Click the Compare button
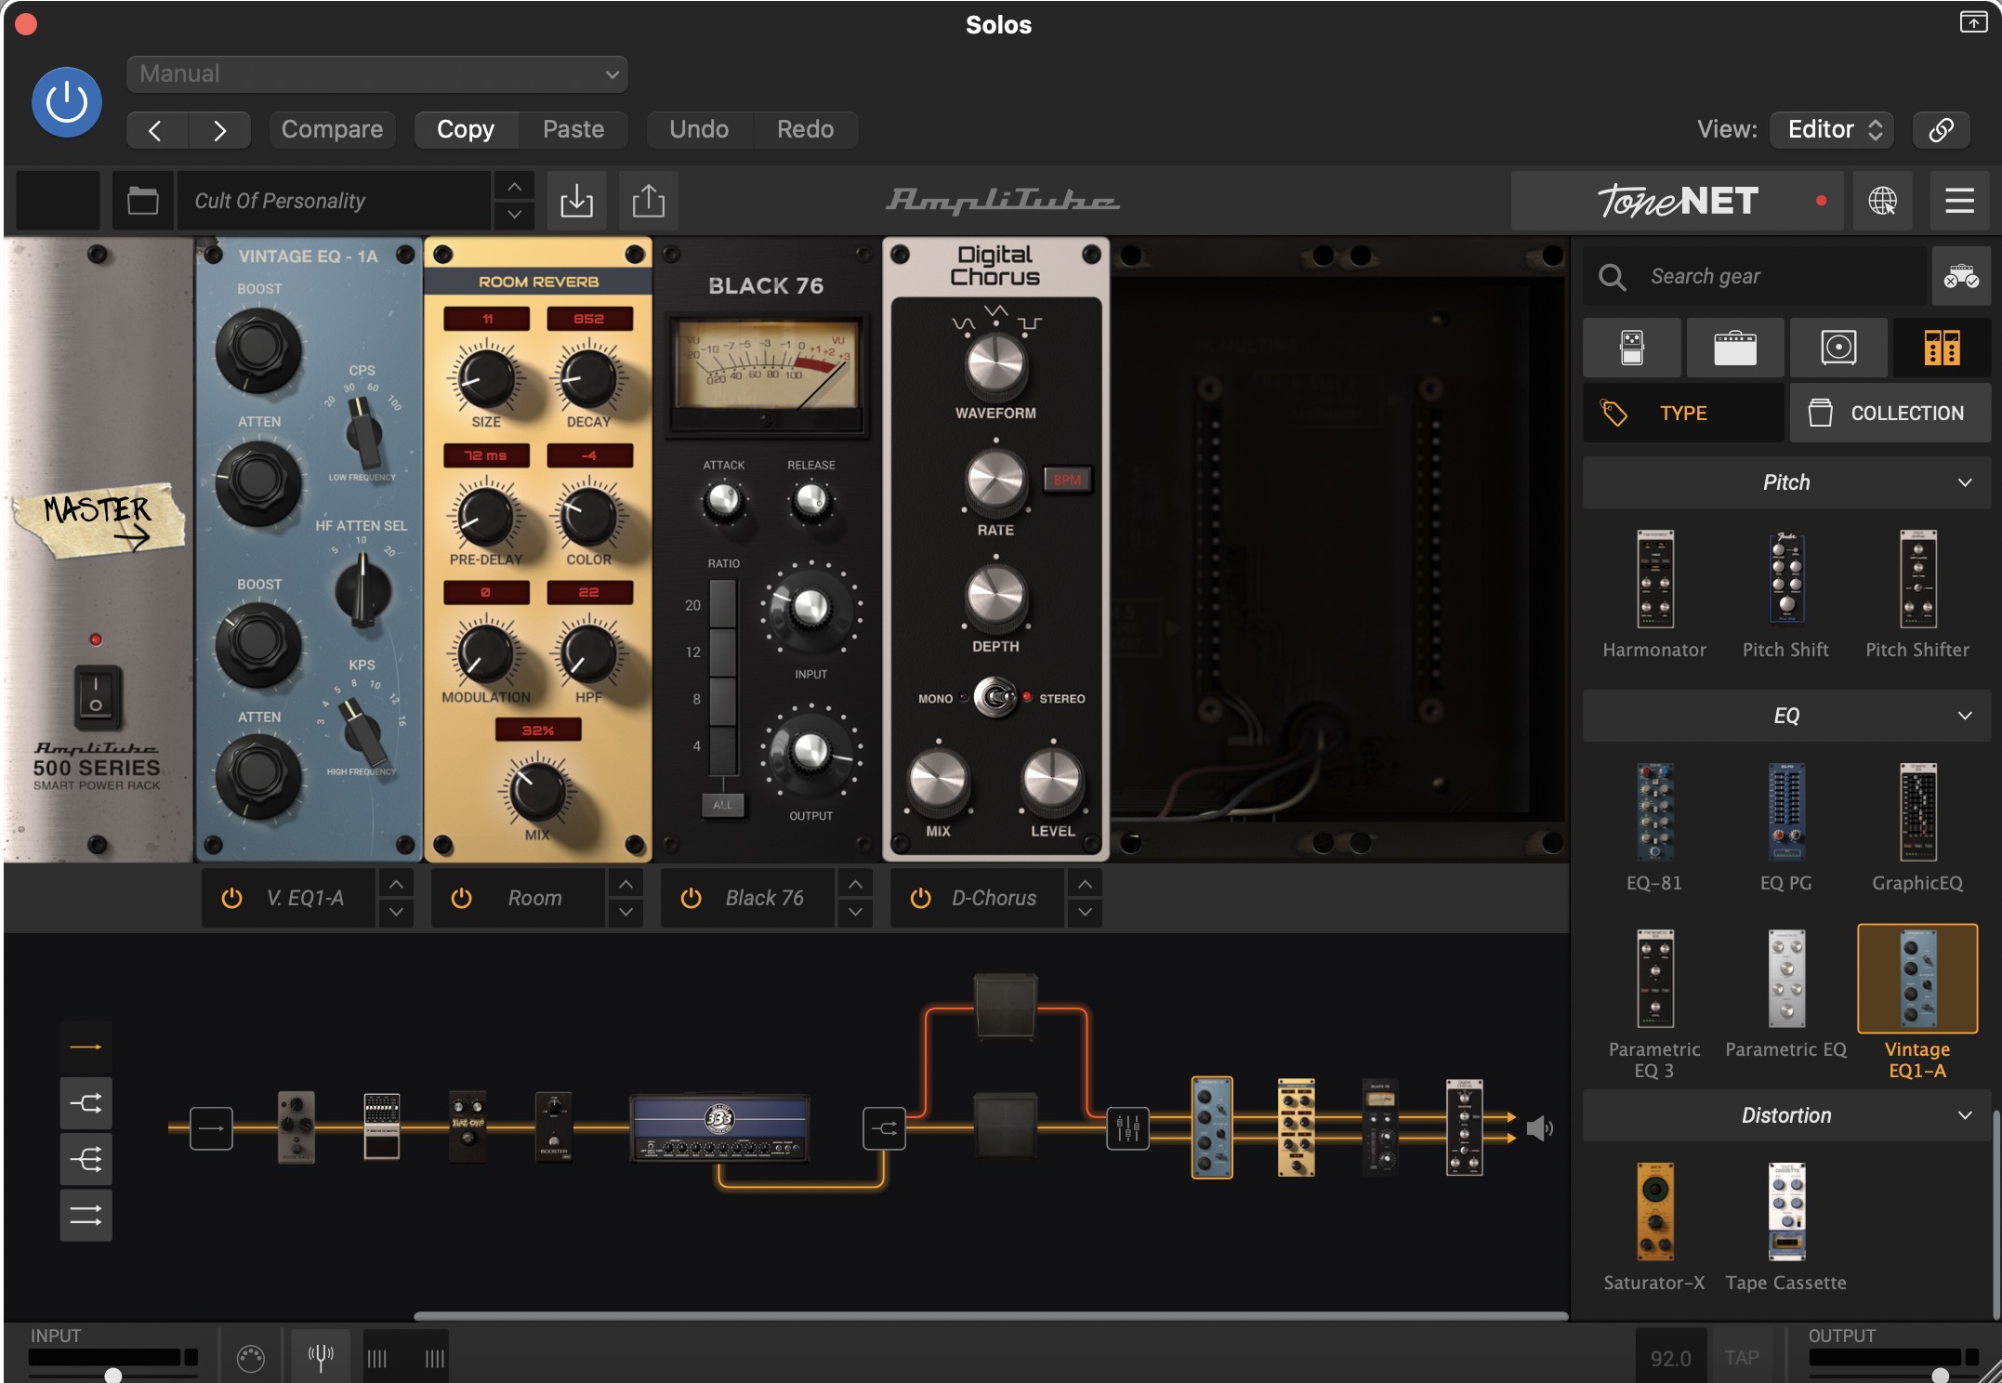The height and width of the screenshot is (1383, 2002). [332, 129]
